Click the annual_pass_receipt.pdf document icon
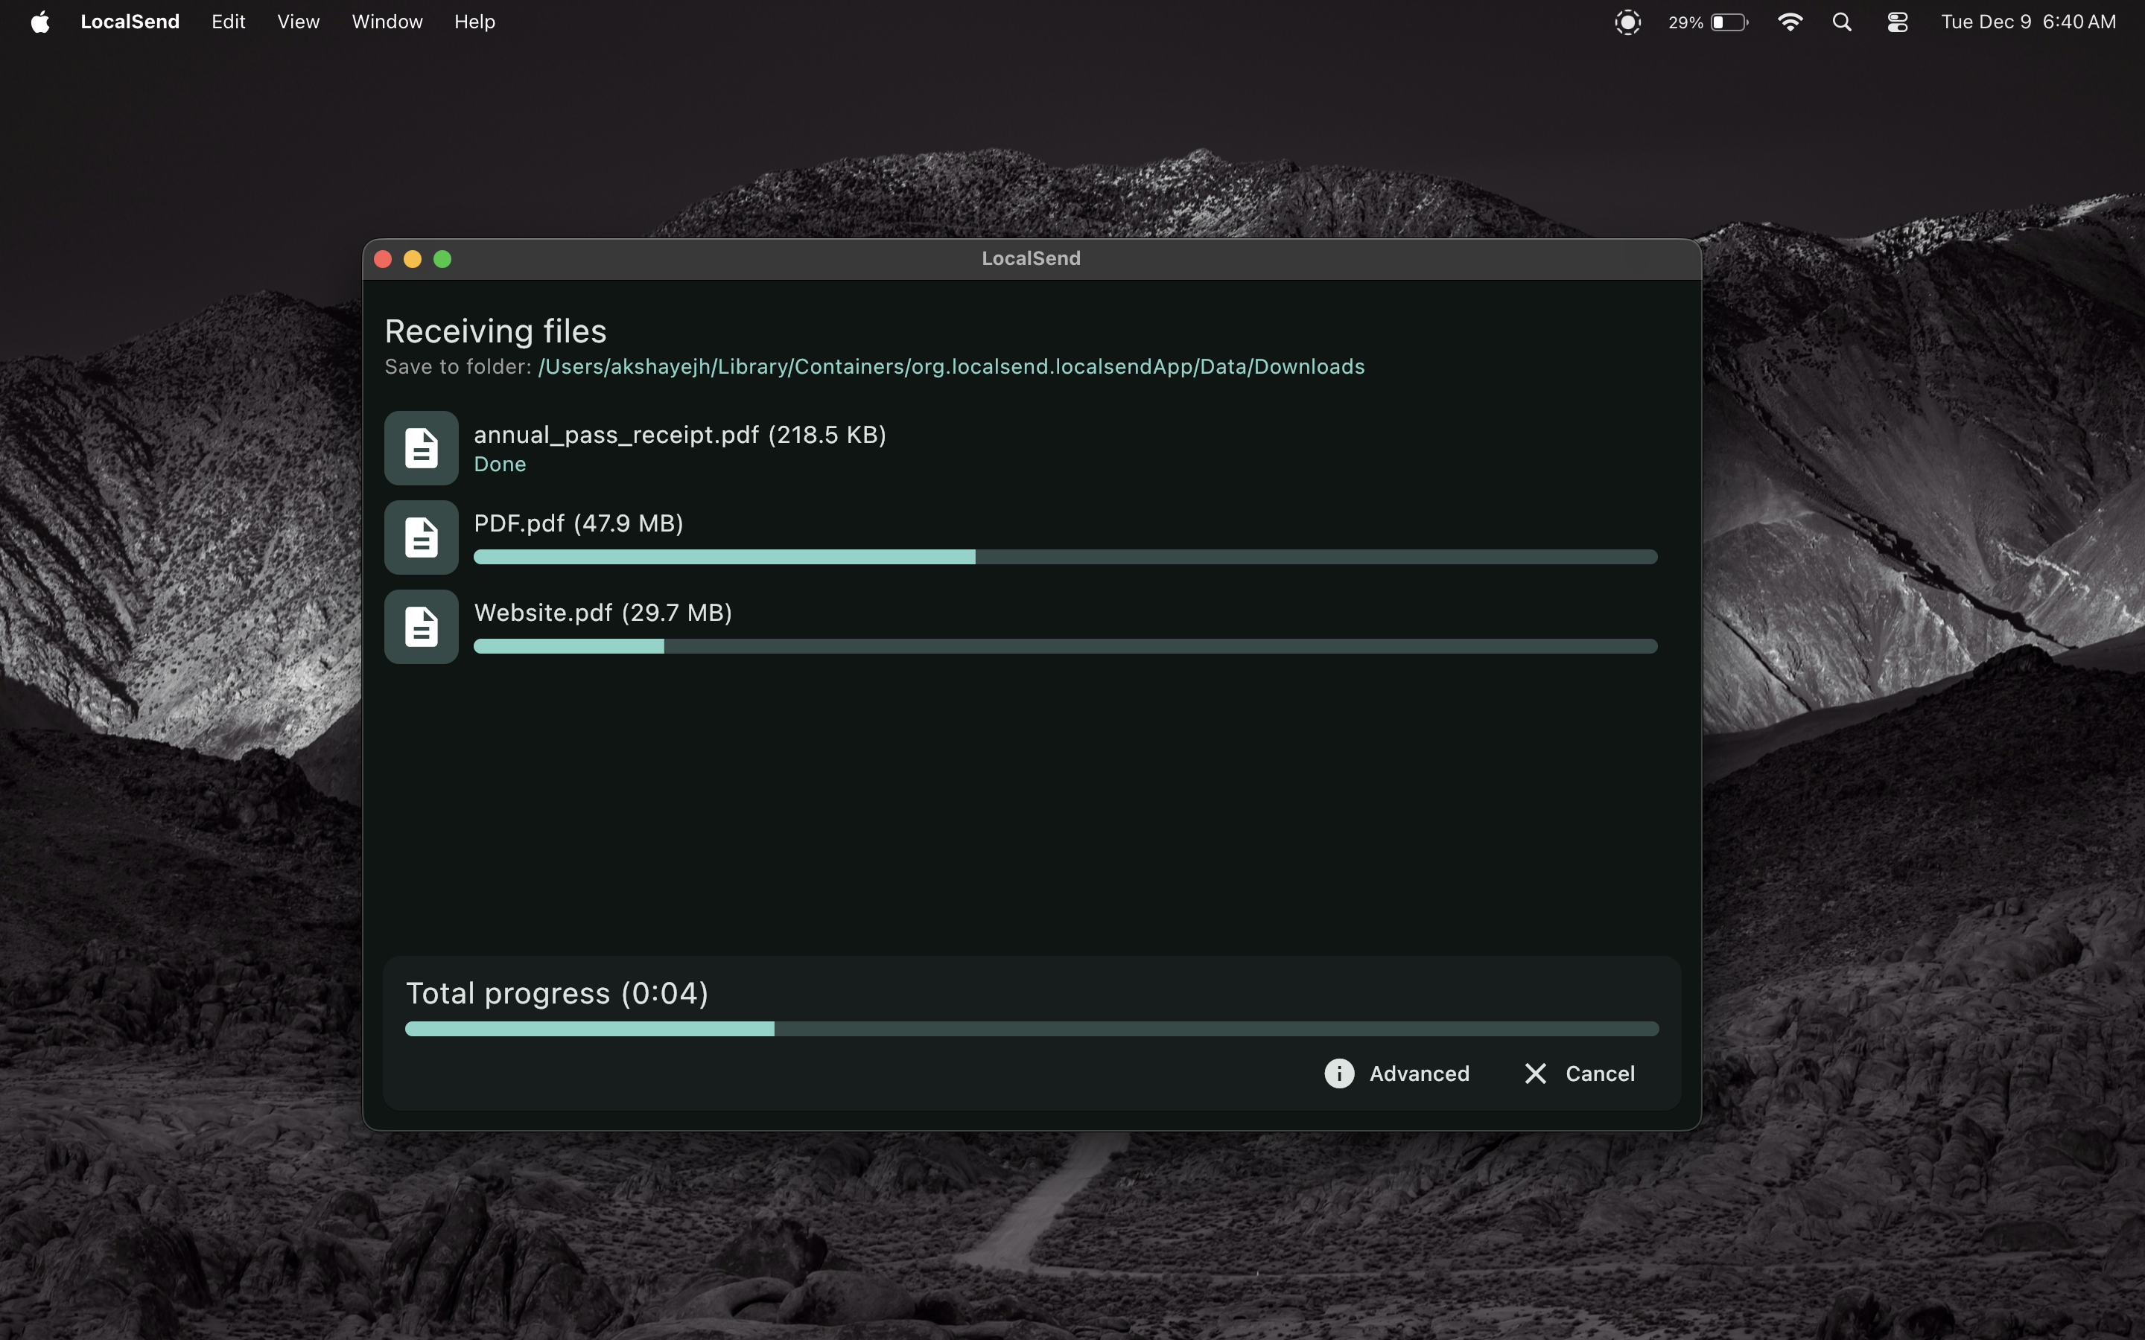2145x1340 pixels. pyautogui.click(x=421, y=447)
